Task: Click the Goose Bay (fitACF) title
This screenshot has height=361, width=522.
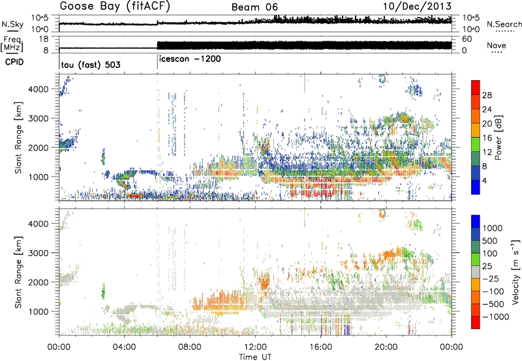Action: coord(115,7)
